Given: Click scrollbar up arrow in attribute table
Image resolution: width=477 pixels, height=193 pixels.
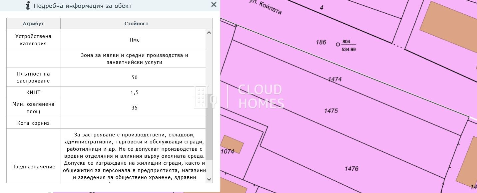Looking at the screenshot, I should click(209, 33).
